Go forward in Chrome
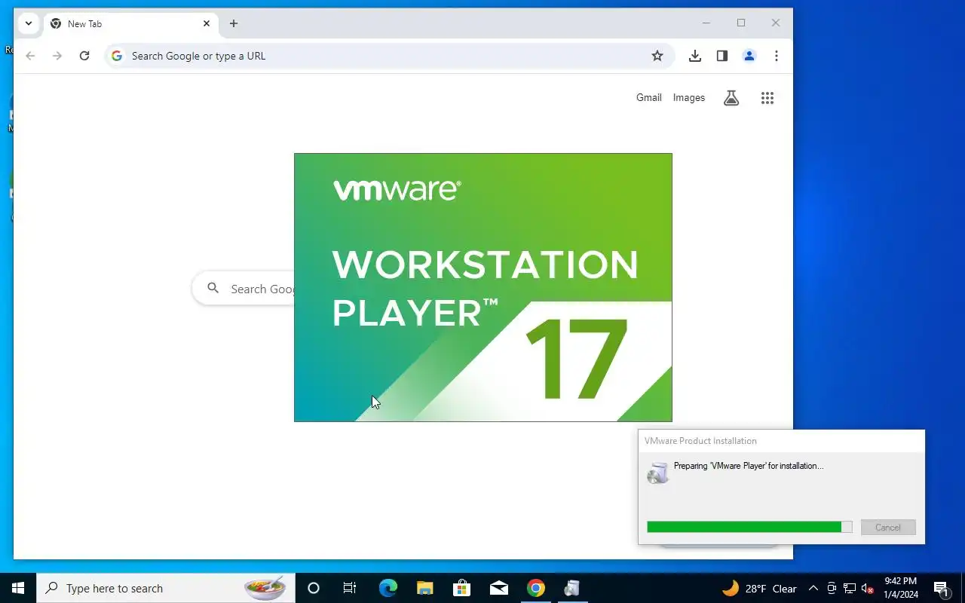The width and height of the screenshot is (965, 603). coord(57,56)
